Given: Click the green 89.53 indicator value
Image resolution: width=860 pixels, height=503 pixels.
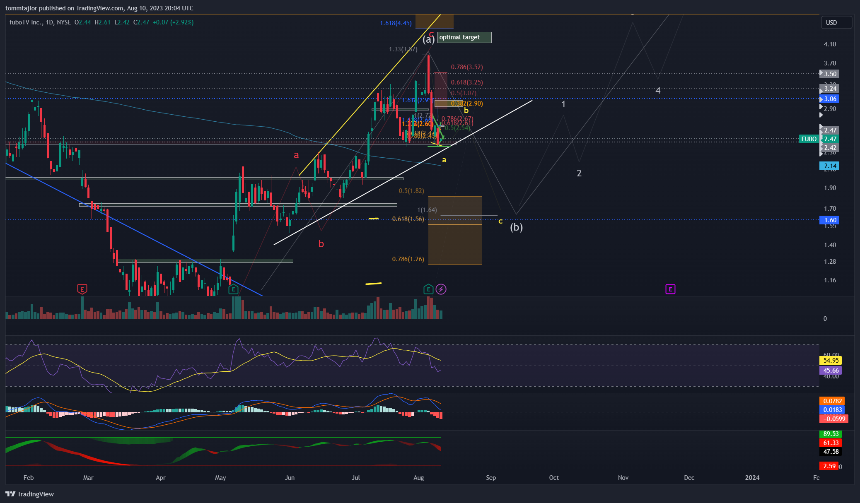Looking at the screenshot, I should (x=831, y=434).
